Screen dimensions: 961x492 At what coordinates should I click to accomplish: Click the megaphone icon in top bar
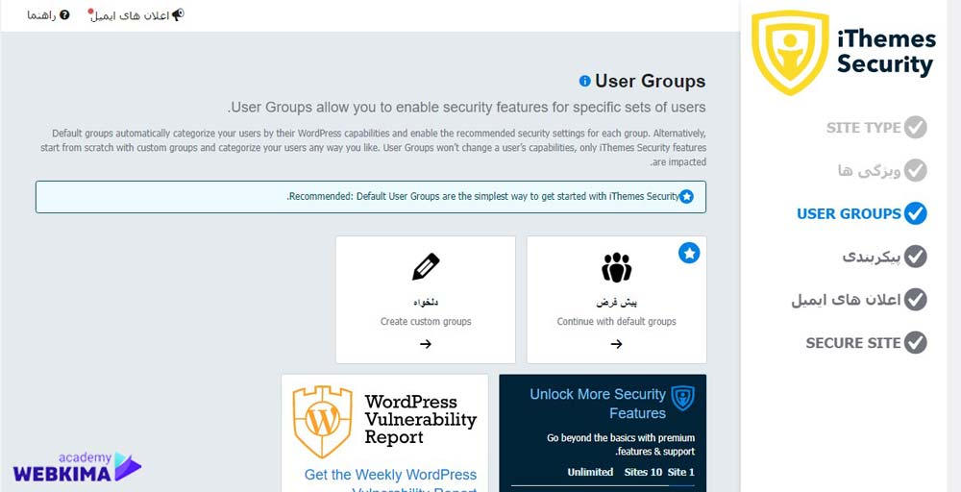pos(178,15)
